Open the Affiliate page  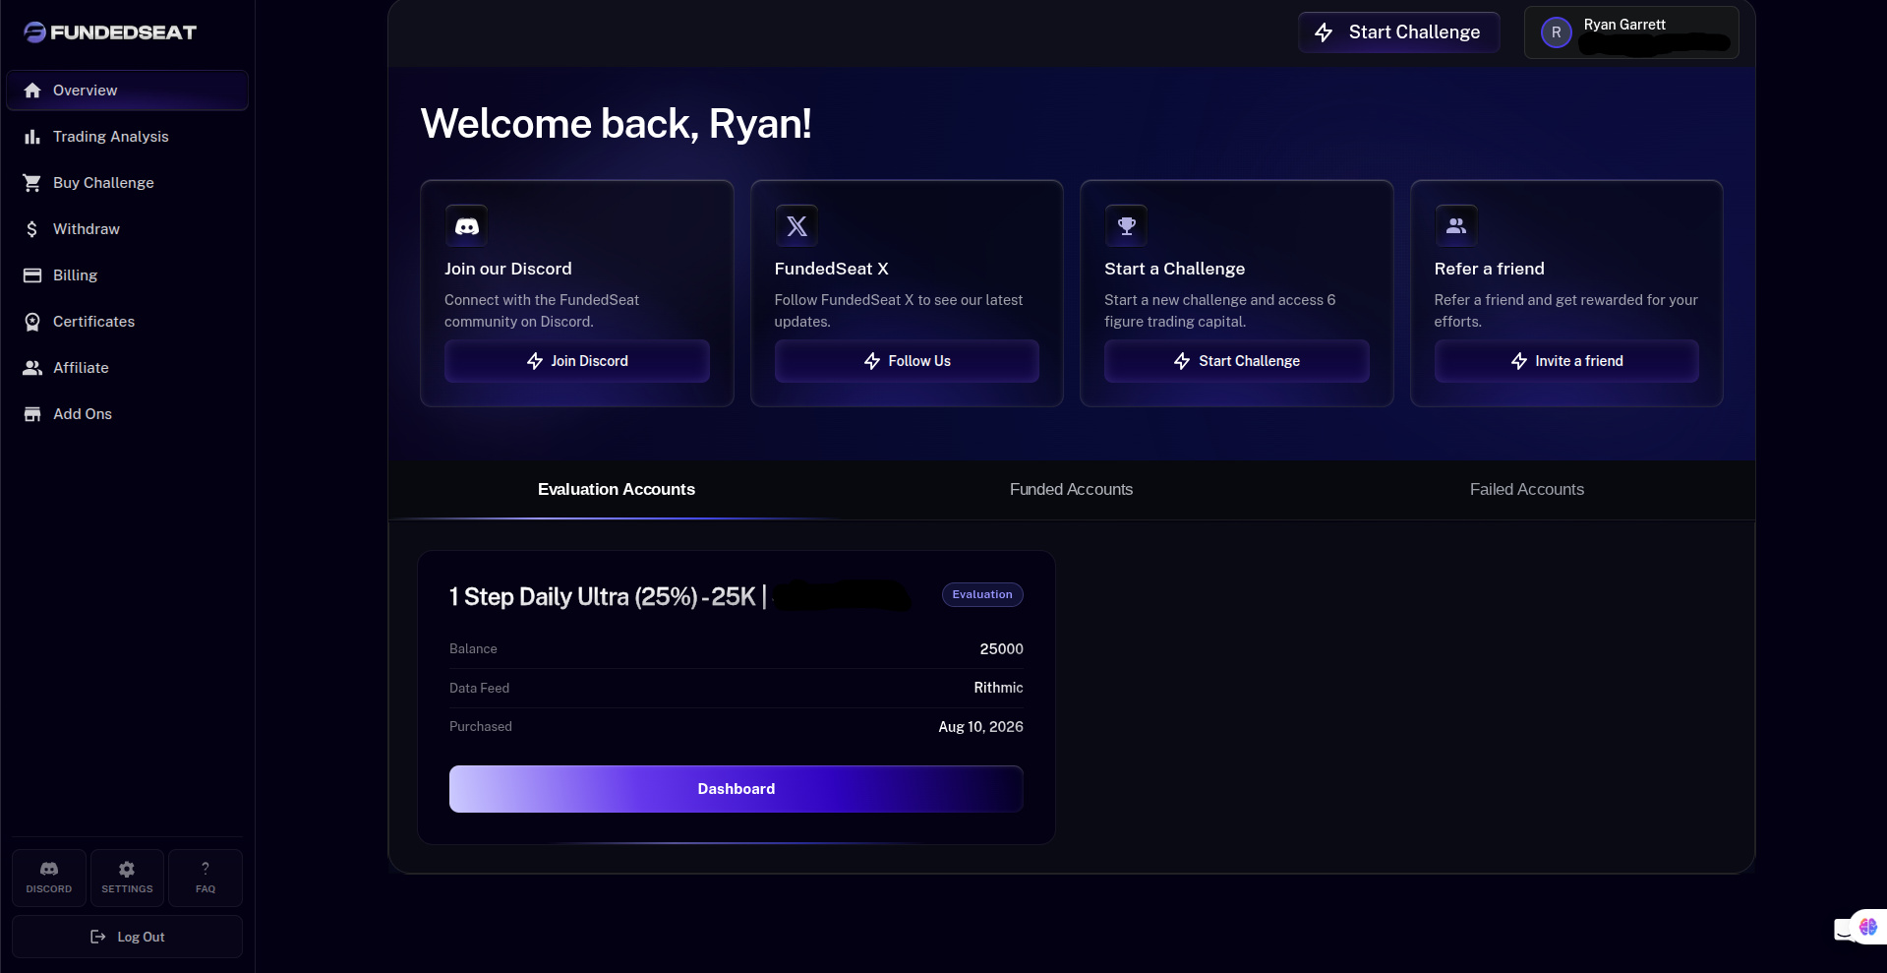(x=127, y=368)
